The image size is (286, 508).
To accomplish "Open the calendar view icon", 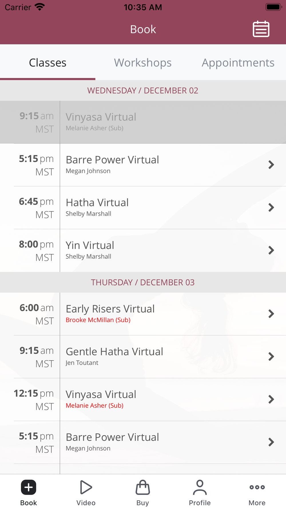I will [261, 29].
